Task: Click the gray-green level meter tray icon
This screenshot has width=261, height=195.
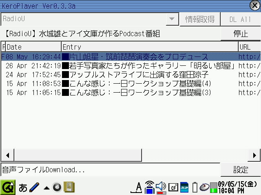Action: point(214,188)
